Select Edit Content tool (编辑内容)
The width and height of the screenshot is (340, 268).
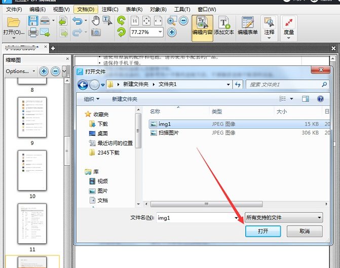(x=202, y=28)
